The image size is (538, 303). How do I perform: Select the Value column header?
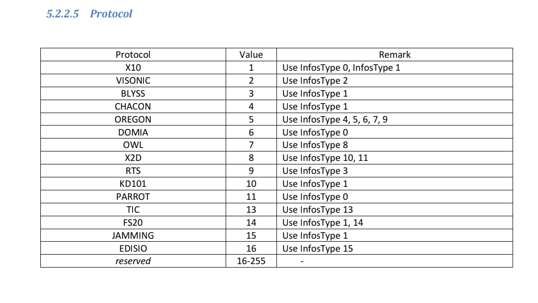(x=251, y=54)
